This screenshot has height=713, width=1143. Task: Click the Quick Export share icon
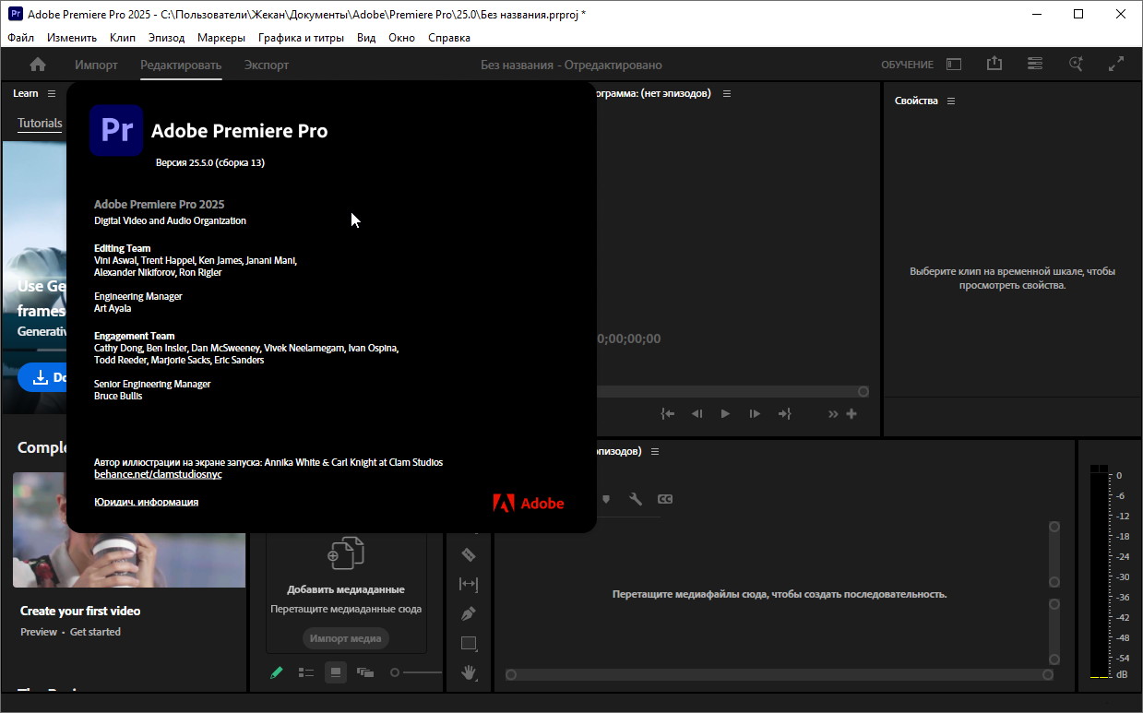[994, 64]
